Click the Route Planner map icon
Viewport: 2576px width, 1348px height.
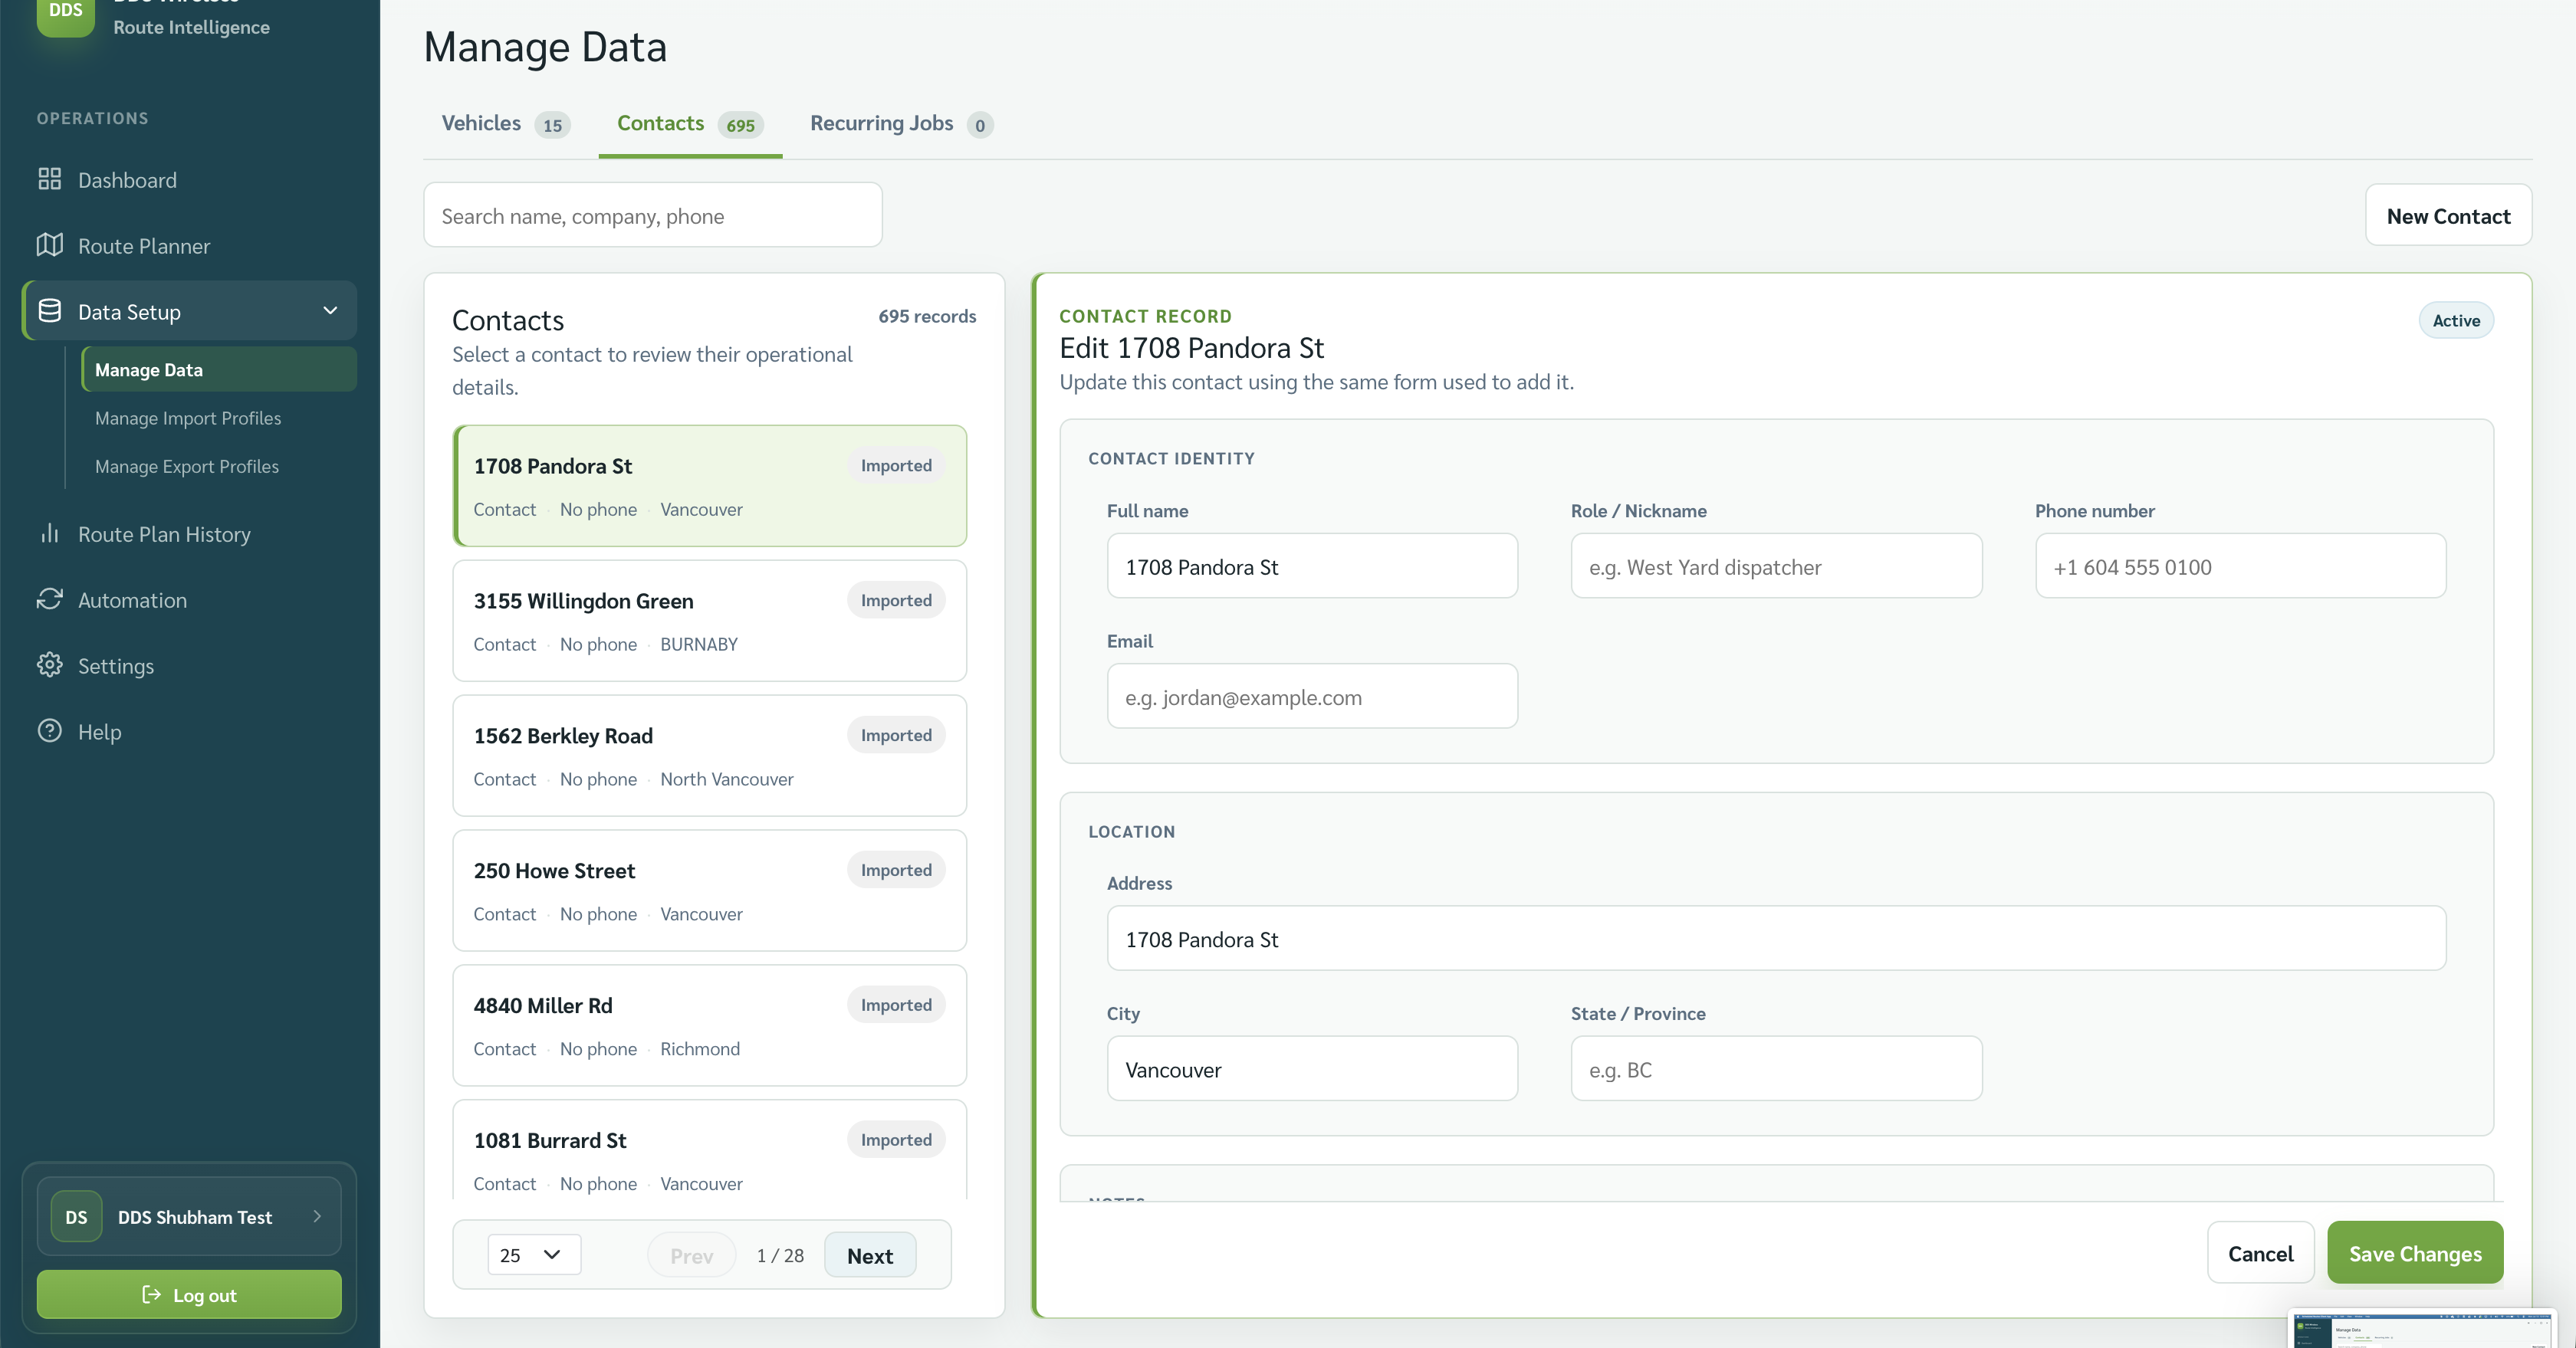pos(50,244)
